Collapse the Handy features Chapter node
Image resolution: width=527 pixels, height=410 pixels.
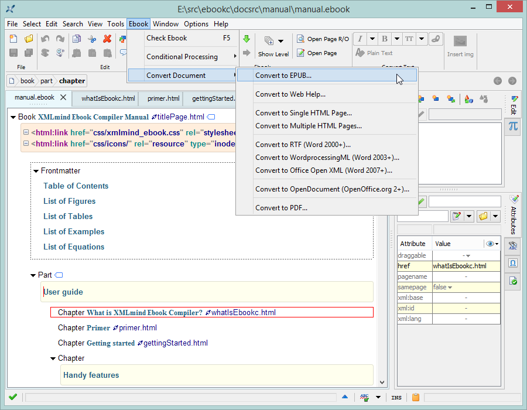click(53, 358)
